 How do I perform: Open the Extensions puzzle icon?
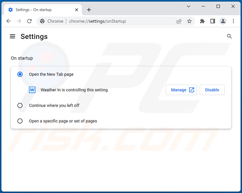coord(202,21)
